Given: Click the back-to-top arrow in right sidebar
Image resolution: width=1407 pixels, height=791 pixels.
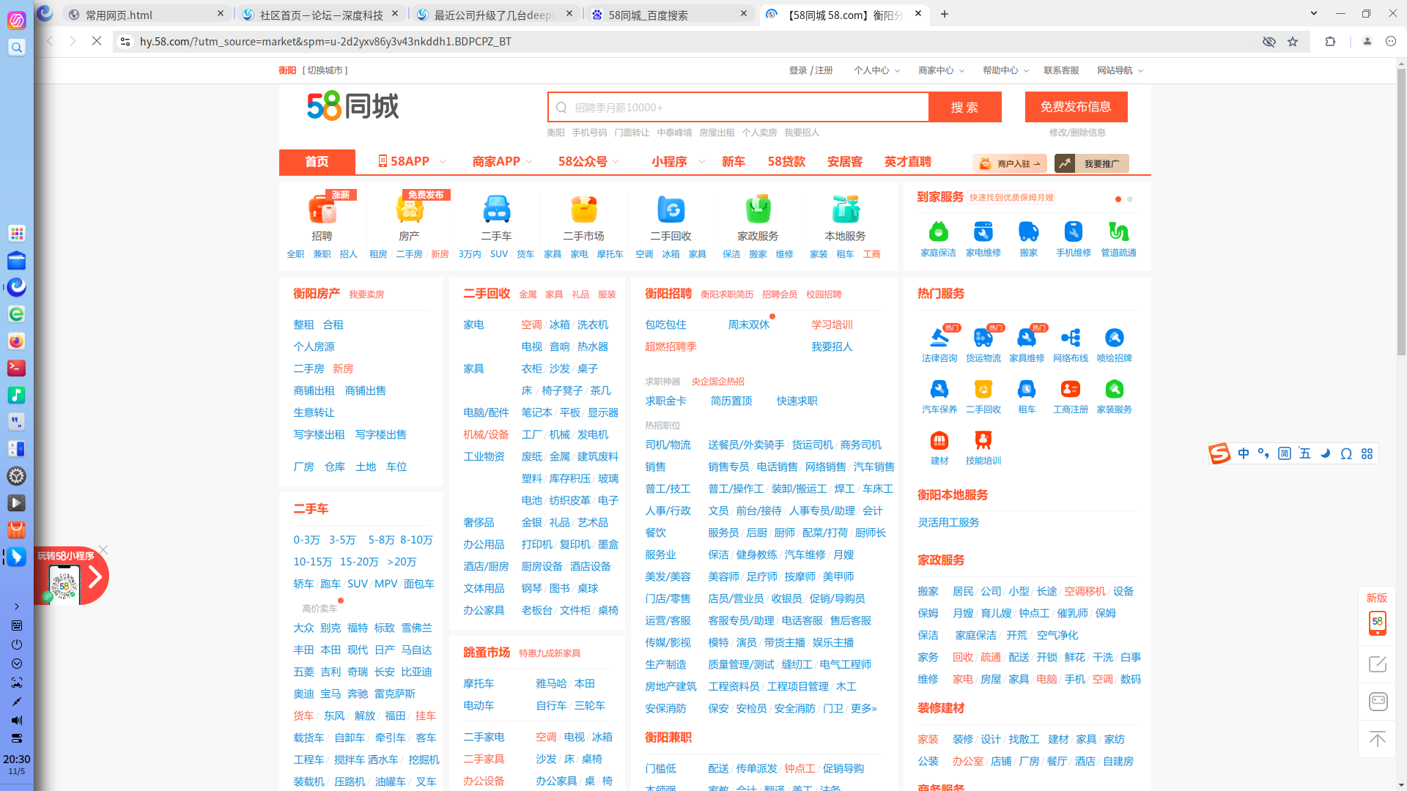Looking at the screenshot, I should [x=1378, y=739].
